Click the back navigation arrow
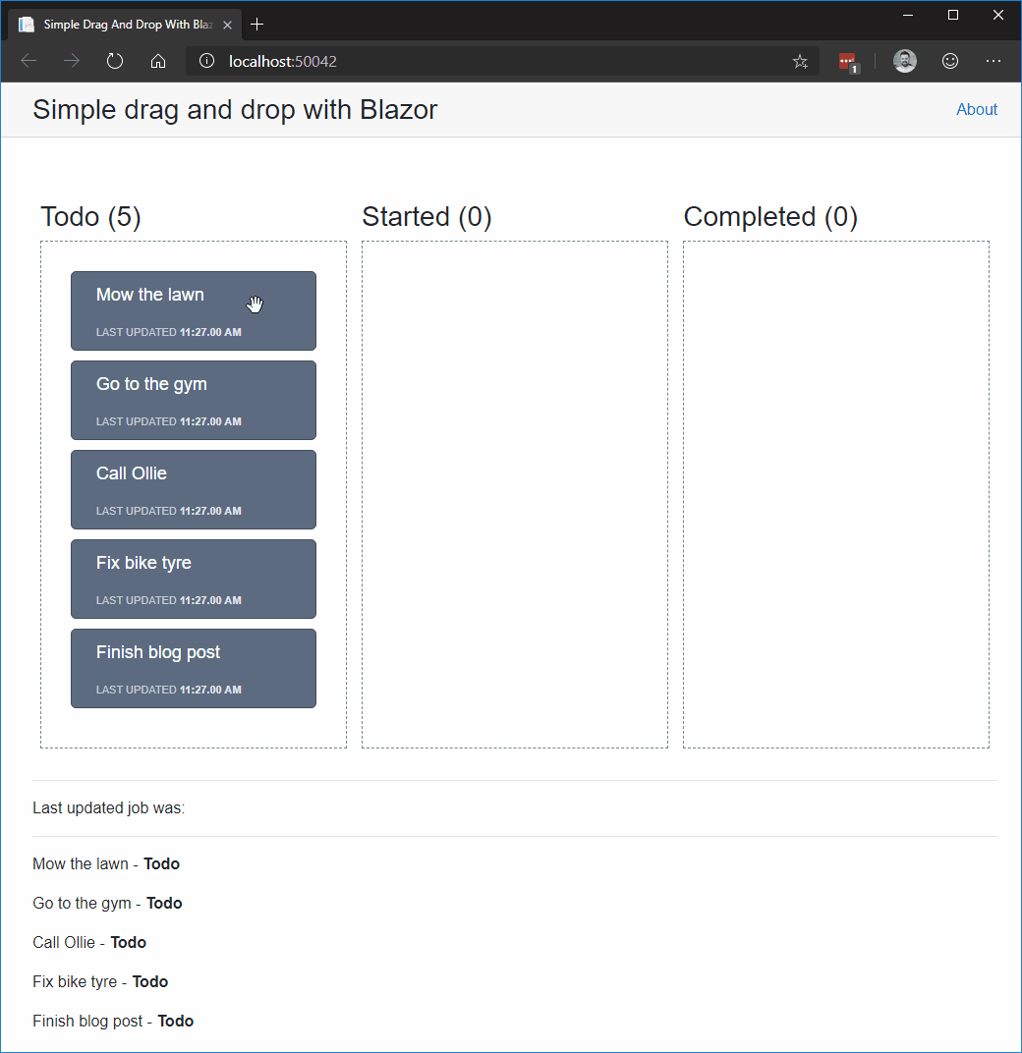Viewport: 1022px width, 1053px height. coord(28,60)
